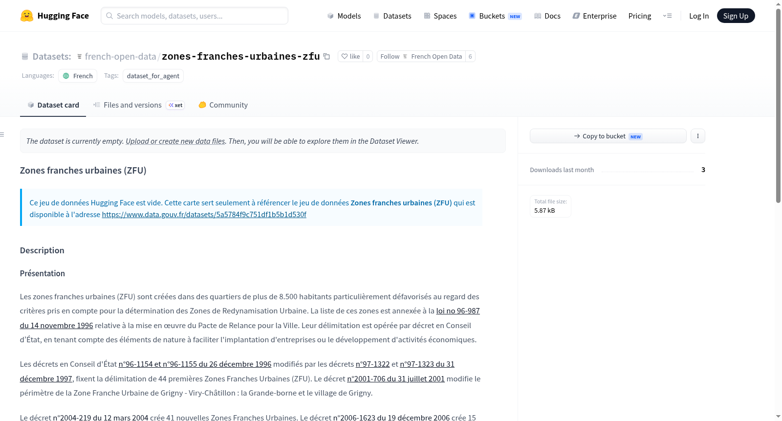This screenshot has width=782, height=421.
Task: Click the Sign Up button
Action: [736, 16]
